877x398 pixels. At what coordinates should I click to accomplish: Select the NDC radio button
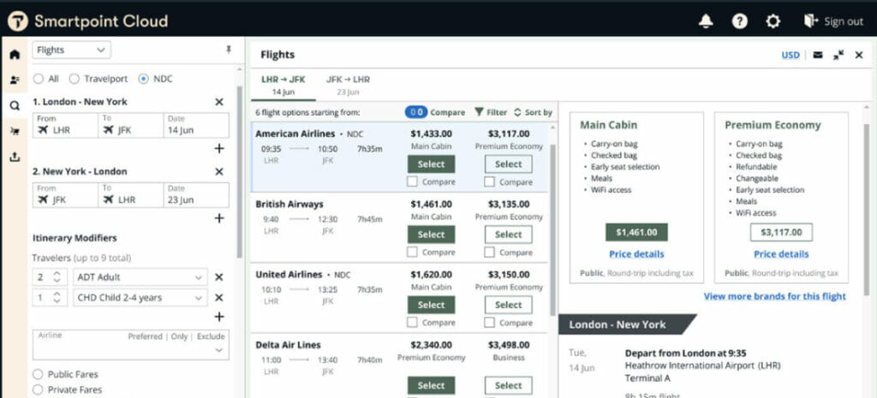pos(143,79)
